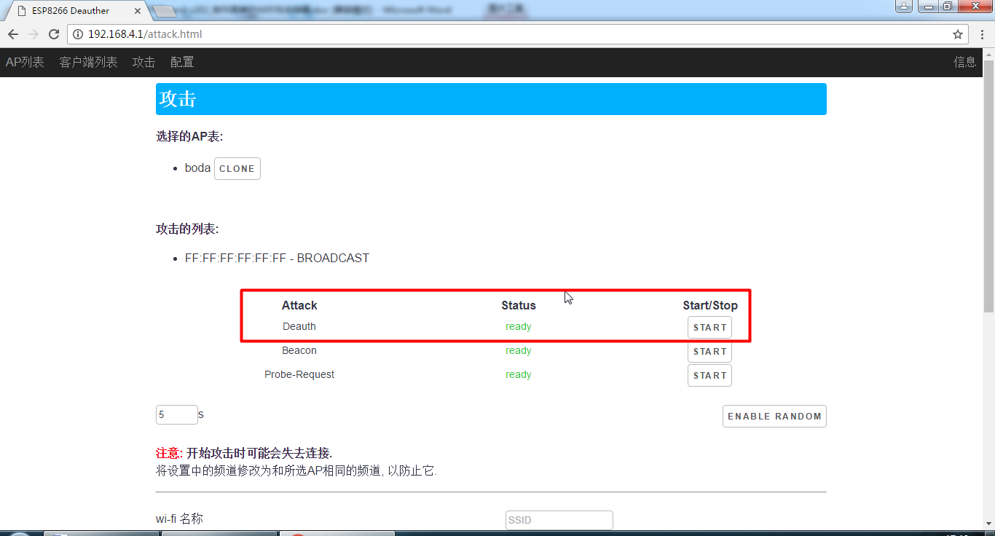Open the Chrome user profile icon
Image resolution: width=995 pixels, height=536 pixels.
pyautogui.click(x=903, y=7)
